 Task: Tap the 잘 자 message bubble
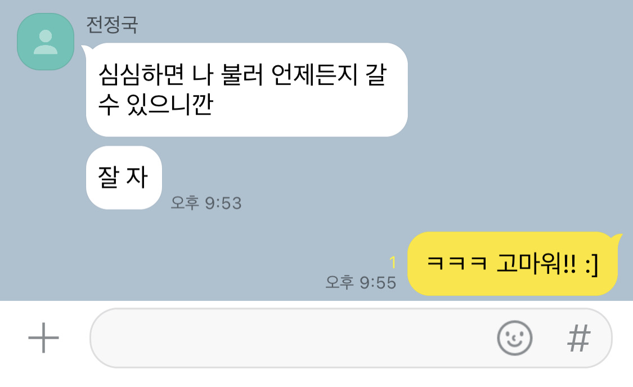pyautogui.click(x=124, y=178)
